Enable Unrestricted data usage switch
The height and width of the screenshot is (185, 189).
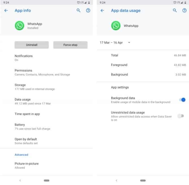[x=181, y=116]
